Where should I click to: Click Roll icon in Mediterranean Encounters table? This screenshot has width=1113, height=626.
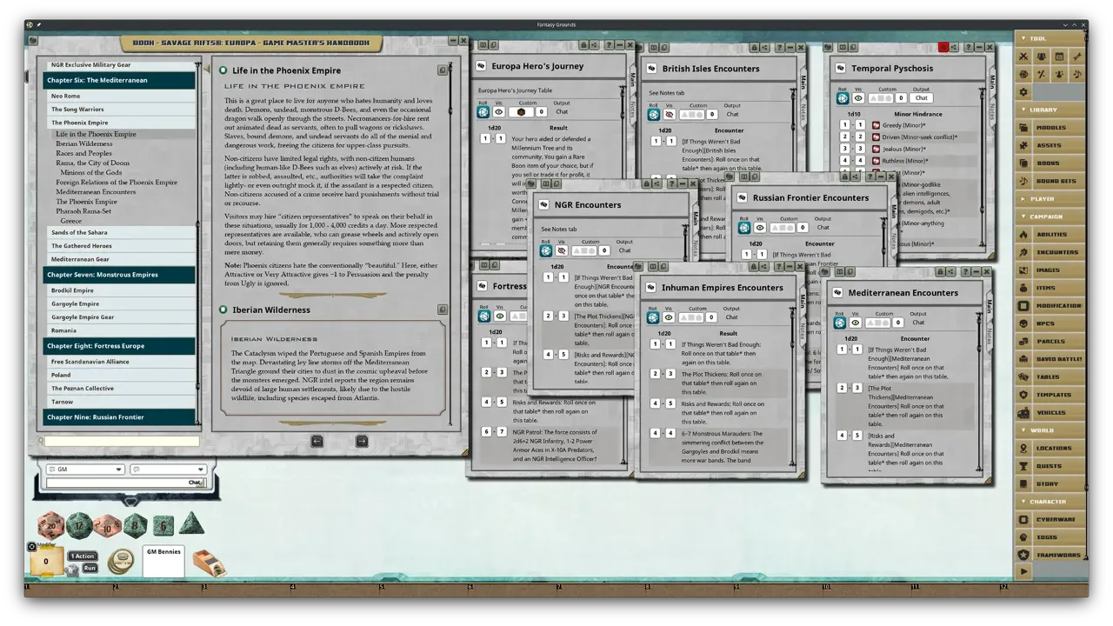[x=839, y=323]
